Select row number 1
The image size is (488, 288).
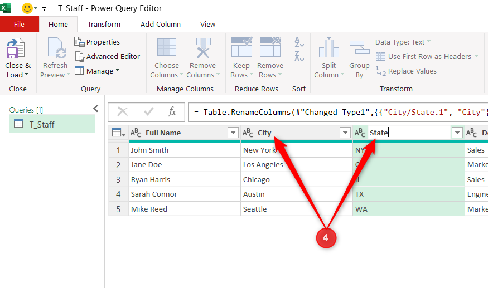(x=118, y=150)
